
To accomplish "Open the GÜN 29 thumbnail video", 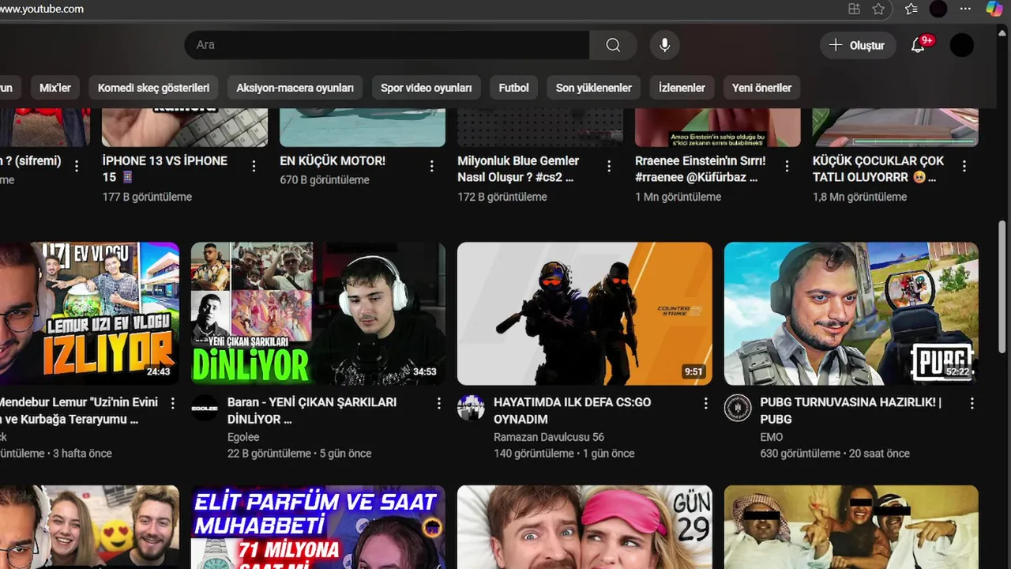I will tap(584, 527).
